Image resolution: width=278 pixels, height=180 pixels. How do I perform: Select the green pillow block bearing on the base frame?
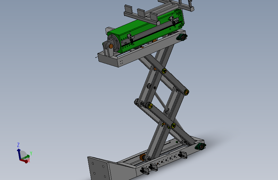(x=200, y=147)
